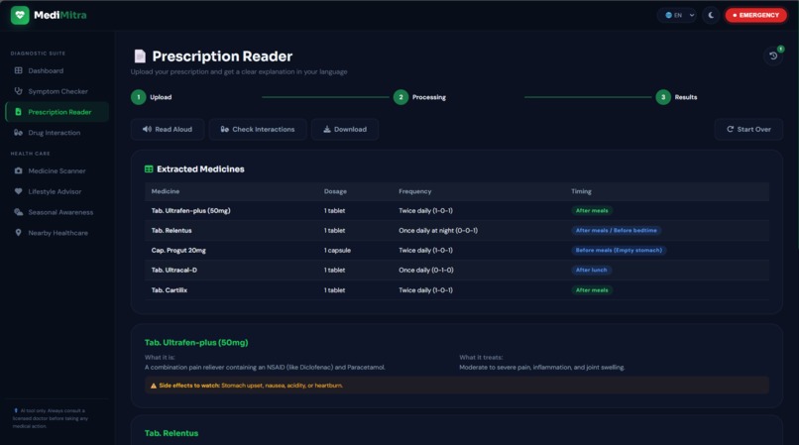Viewport: 799px width, 445px height.
Task: Toggle dark mode with the moon icon
Action: (x=711, y=15)
